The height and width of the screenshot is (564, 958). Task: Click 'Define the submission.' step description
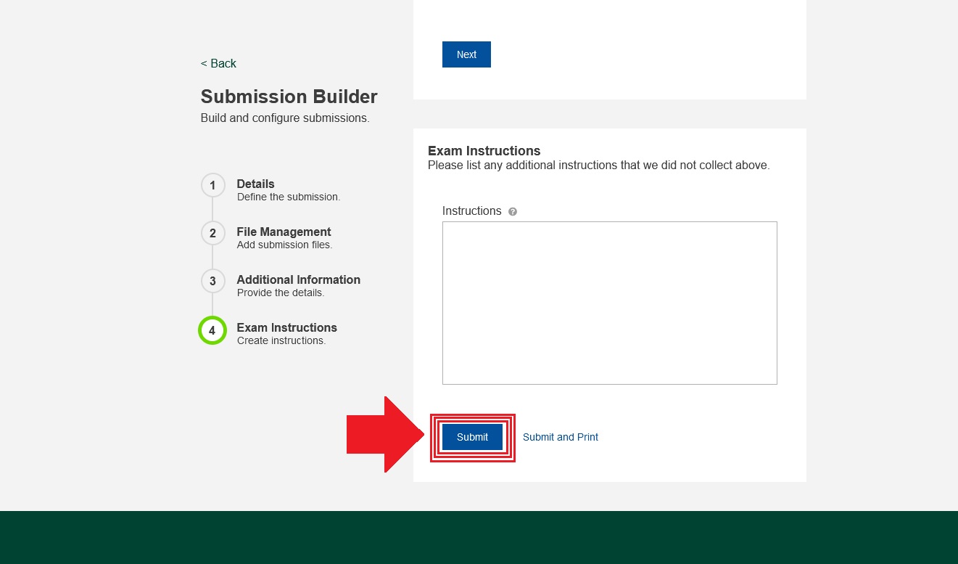point(288,197)
